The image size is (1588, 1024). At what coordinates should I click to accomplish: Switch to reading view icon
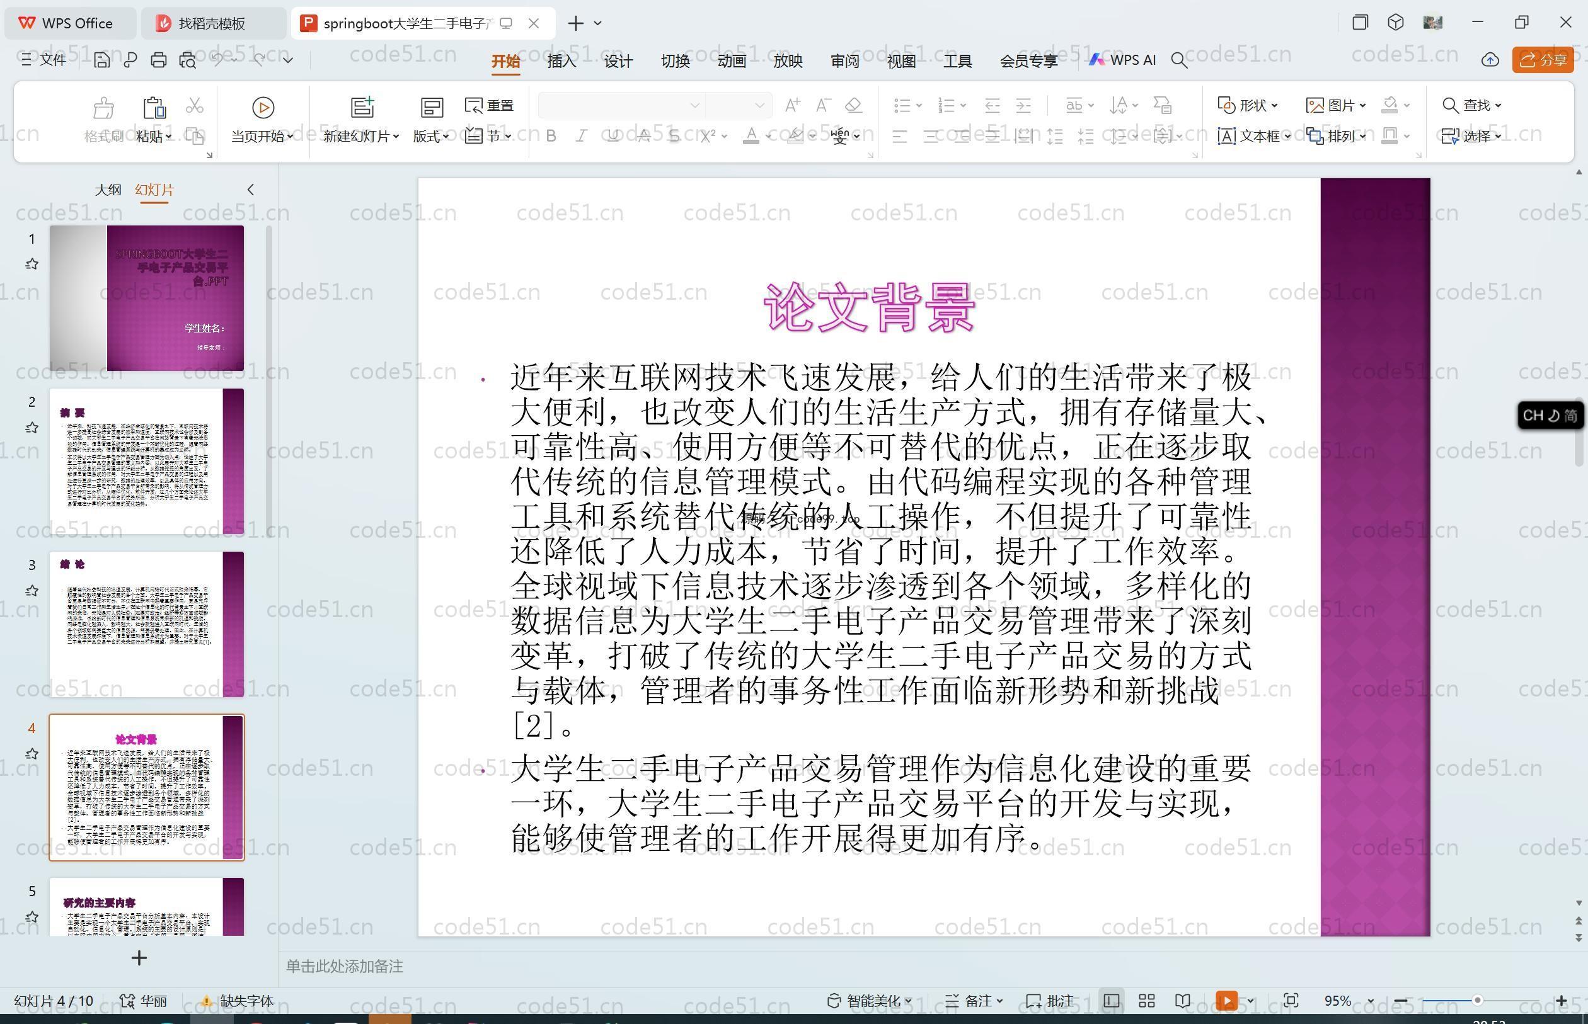pyautogui.click(x=1182, y=1001)
